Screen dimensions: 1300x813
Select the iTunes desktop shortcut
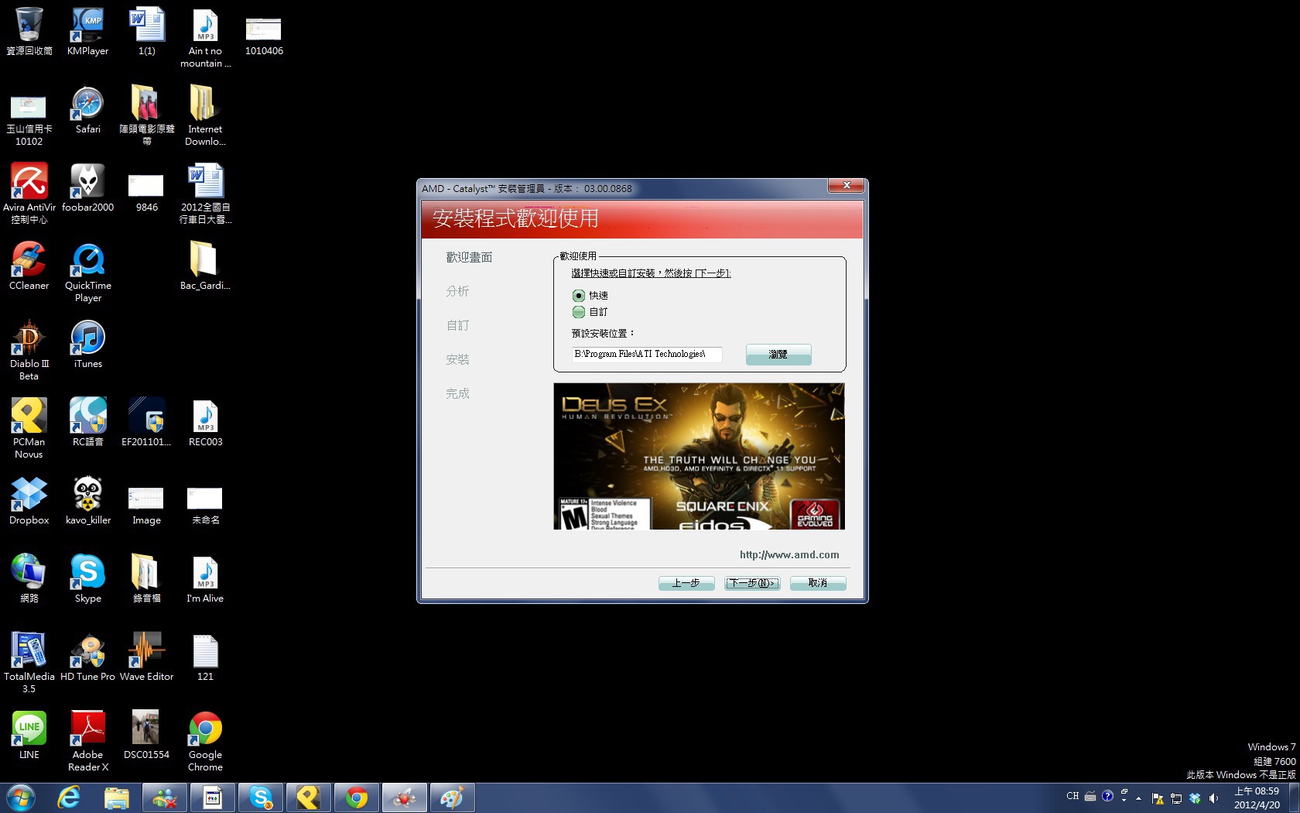tap(88, 345)
